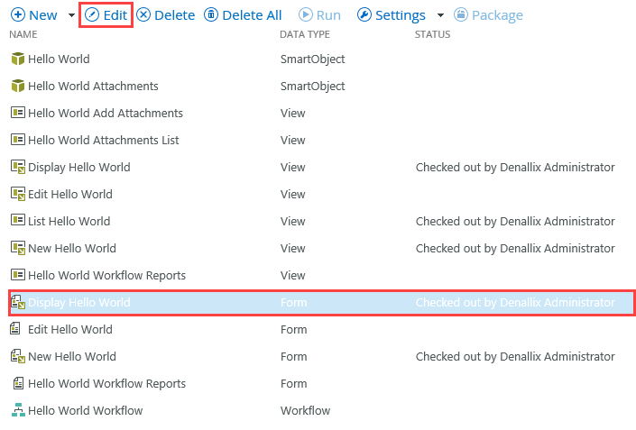Click Delete All in the toolbar
This screenshot has height=430, width=636.
point(242,15)
